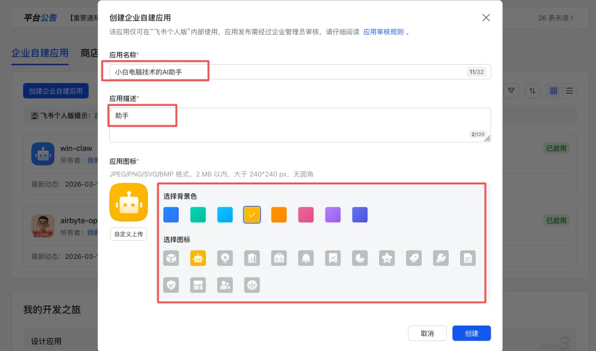
Task: Pick the bell notification app icon
Action: point(306,258)
